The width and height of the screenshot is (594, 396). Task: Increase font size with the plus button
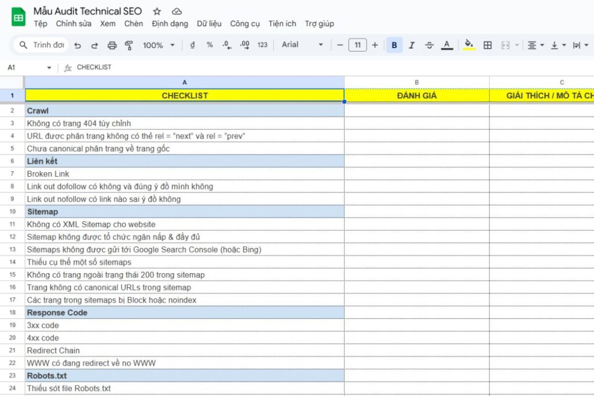[375, 45]
